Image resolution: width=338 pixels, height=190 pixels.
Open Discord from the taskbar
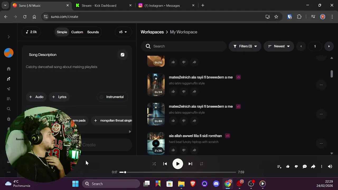(216, 184)
